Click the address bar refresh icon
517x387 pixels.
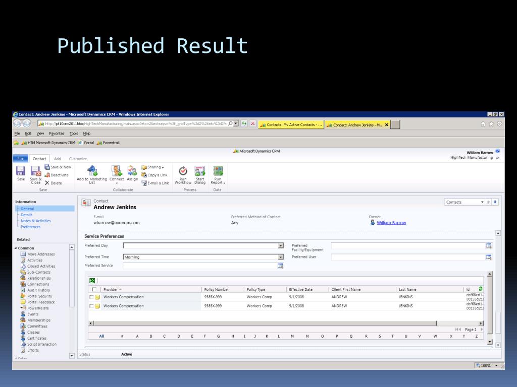pyautogui.click(x=244, y=124)
